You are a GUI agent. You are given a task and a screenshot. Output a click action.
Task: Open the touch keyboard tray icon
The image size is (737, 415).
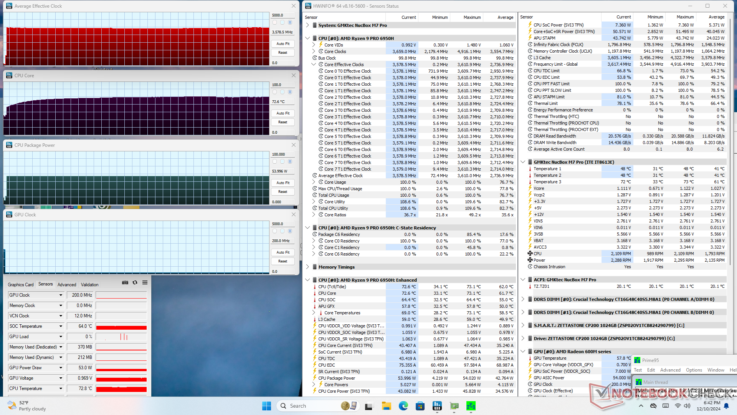pos(666,406)
